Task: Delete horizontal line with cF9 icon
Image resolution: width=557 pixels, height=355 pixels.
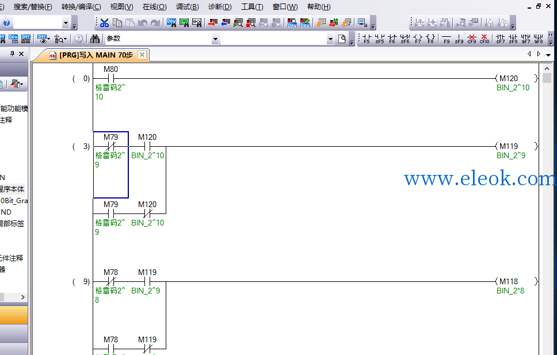Action: [x=472, y=39]
